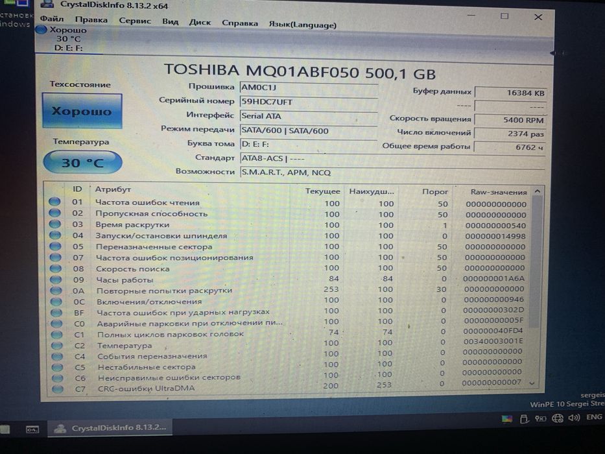Click the ENG language indicator
Image resolution: width=605 pixels, height=454 pixels.
click(x=593, y=417)
